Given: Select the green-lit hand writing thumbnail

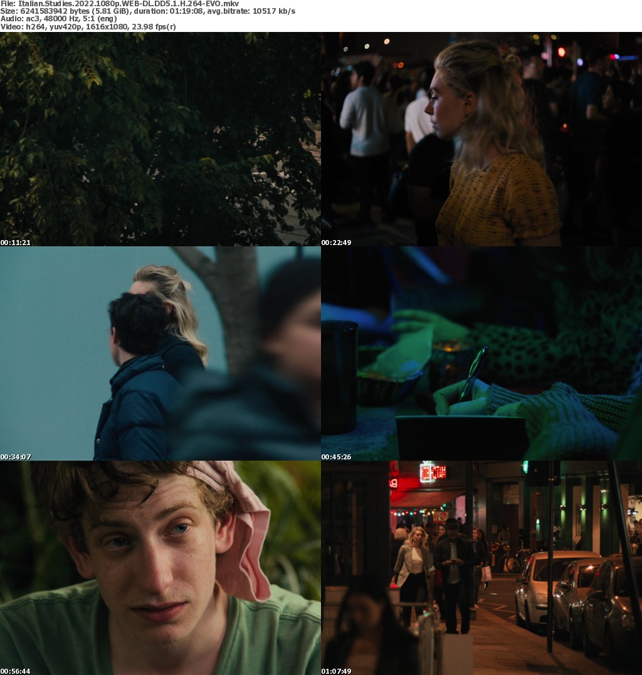Looking at the screenshot, I should click(x=481, y=353).
